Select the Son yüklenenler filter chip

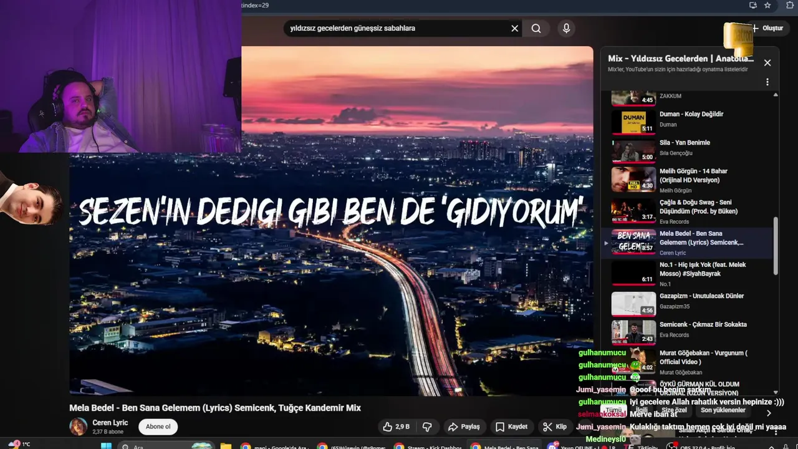click(x=723, y=410)
